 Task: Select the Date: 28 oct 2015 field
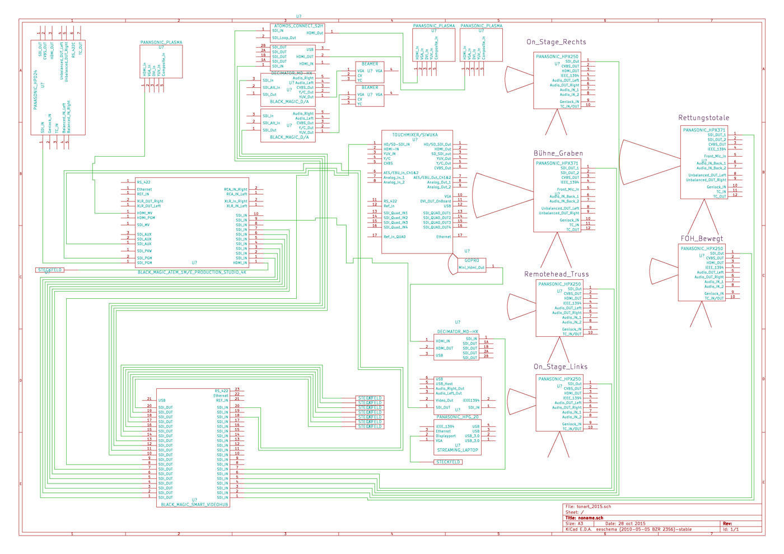(x=626, y=524)
